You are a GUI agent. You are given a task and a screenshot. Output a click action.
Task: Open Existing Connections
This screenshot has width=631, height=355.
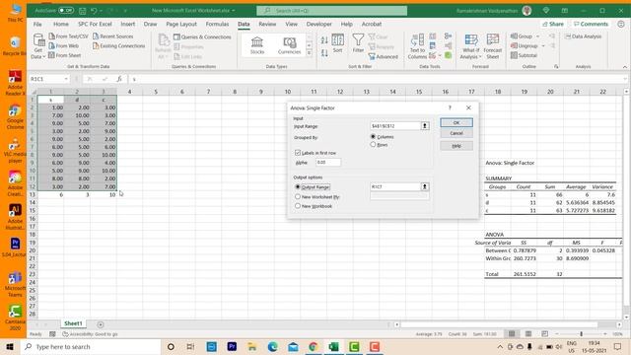pos(119,46)
